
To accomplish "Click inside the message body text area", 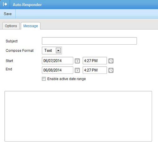I will [x=78, y=116].
